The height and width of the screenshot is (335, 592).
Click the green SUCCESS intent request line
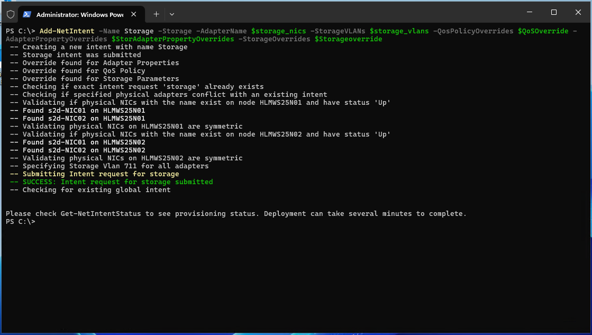pyautogui.click(x=117, y=182)
